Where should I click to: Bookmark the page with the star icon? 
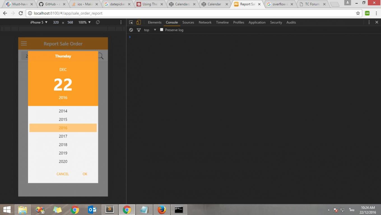tap(358, 13)
